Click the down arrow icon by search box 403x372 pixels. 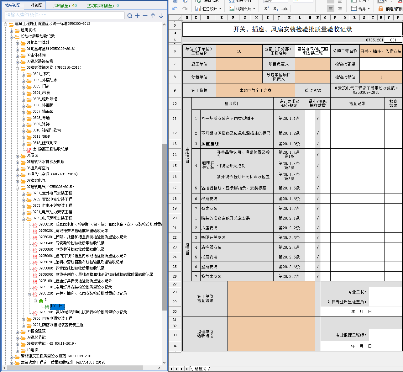(161, 15)
